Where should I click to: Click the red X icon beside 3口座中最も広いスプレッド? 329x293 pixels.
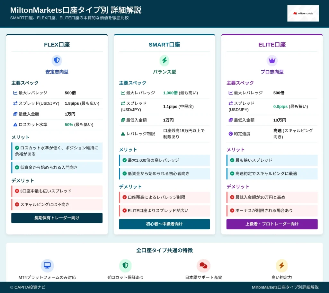(17, 191)
